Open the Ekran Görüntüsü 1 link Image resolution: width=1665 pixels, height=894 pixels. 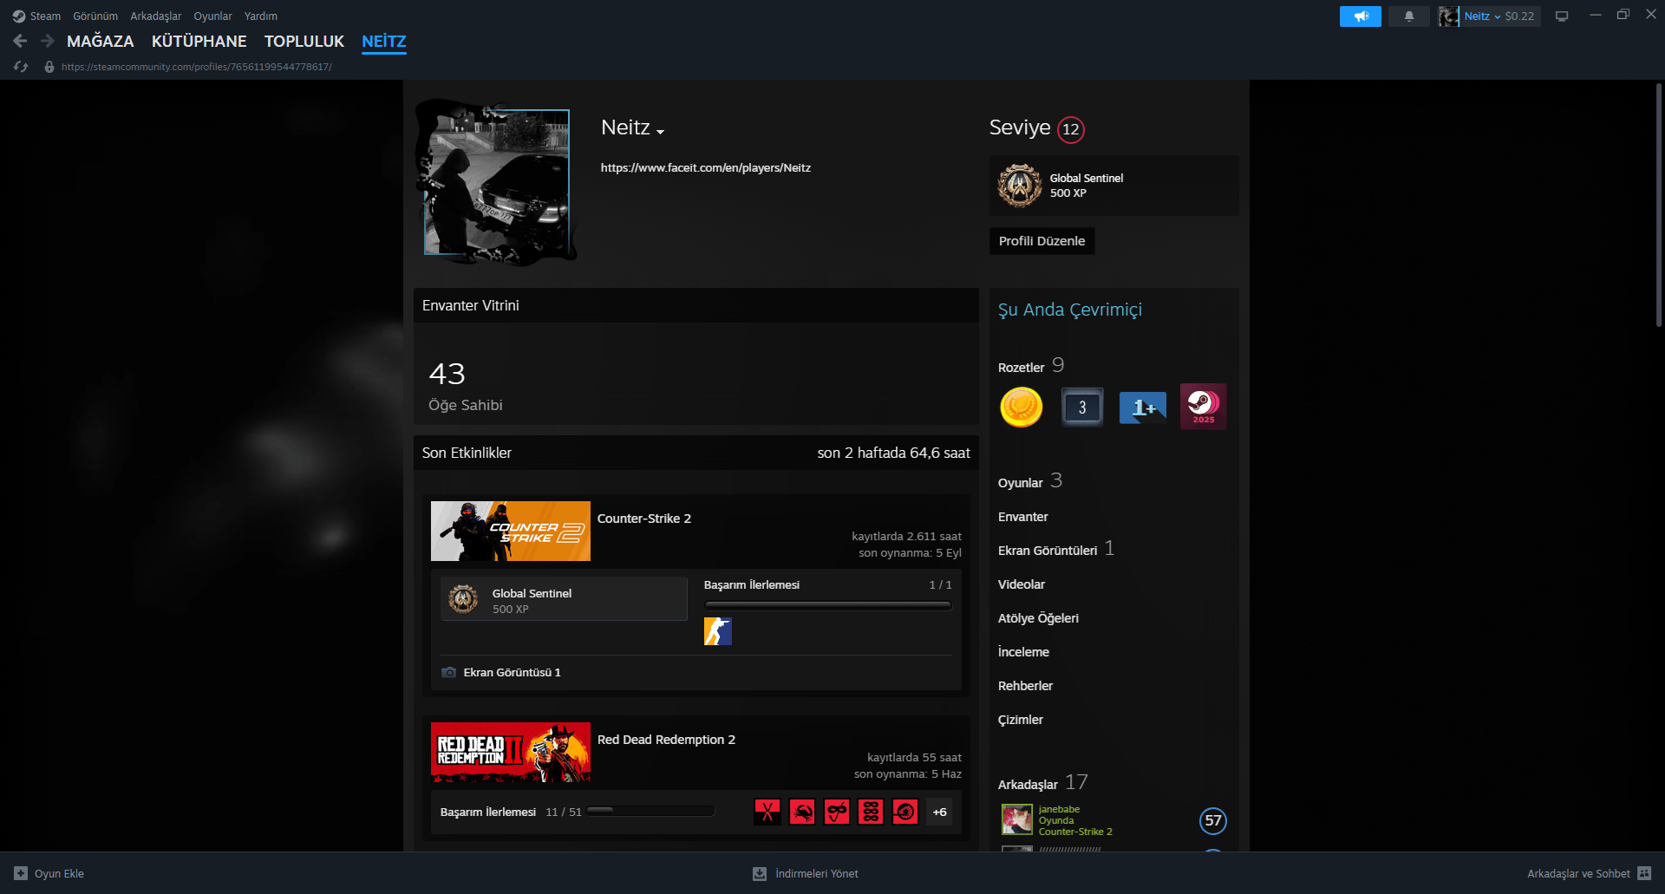[512, 673]
